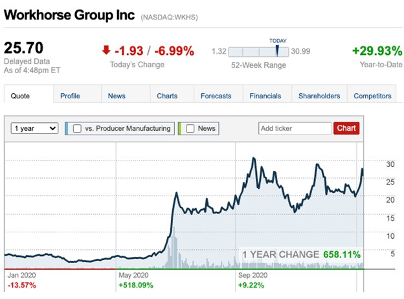Image resolution: width=404 pixels, height=299 pixels.
Task: View the Shareholders tab
Action: [319, 96]
